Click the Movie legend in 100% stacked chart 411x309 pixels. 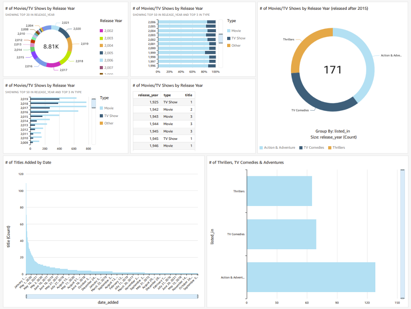click(x=234, y=31)
